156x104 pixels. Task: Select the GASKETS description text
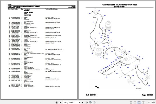point(26,78)
